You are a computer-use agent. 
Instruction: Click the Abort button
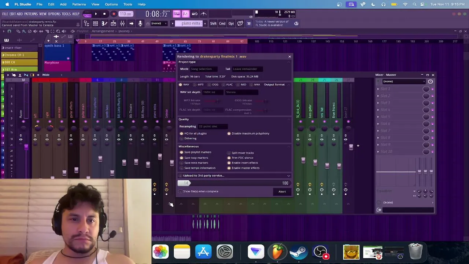click(x=282, y=192)
